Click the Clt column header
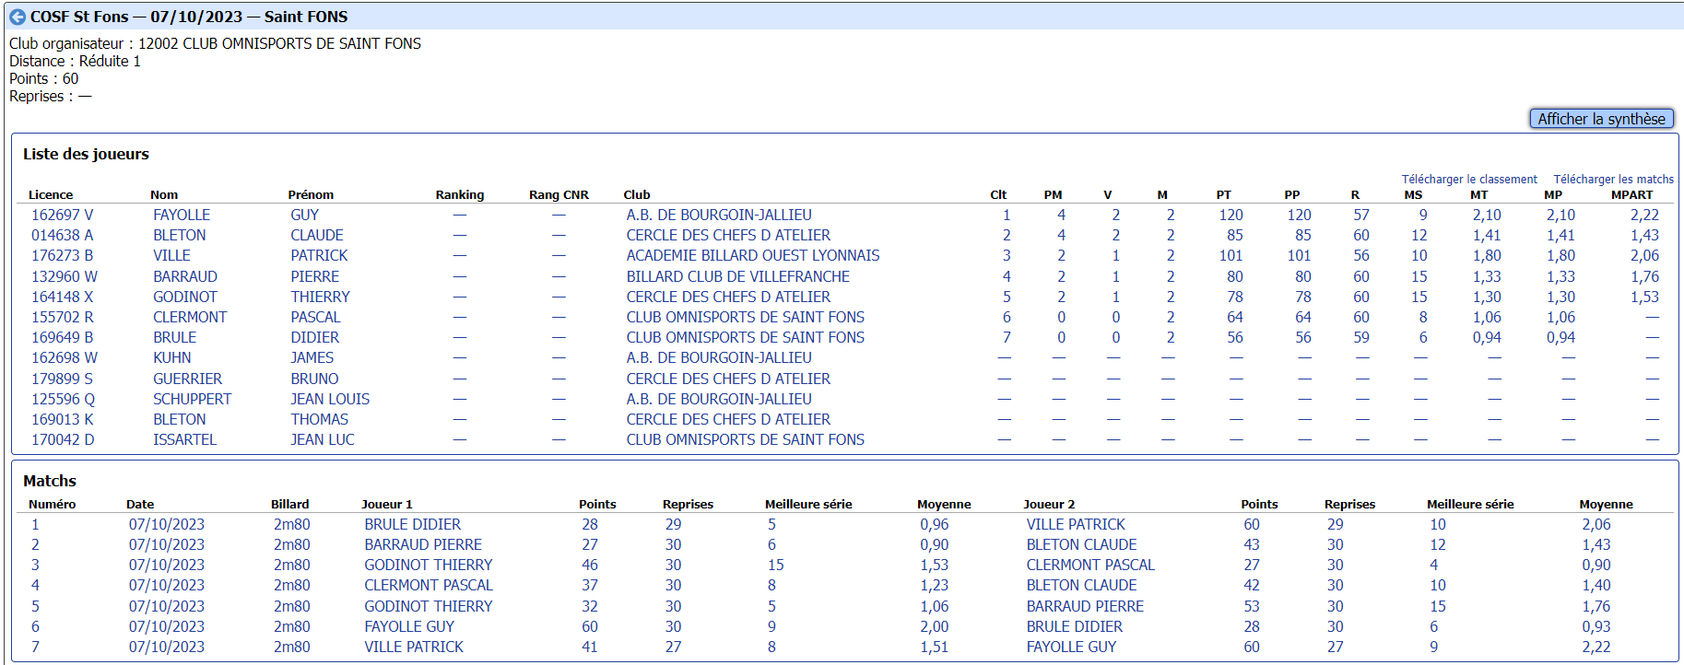This screenshot has height=665, width=1684. (x=998, y=194)
